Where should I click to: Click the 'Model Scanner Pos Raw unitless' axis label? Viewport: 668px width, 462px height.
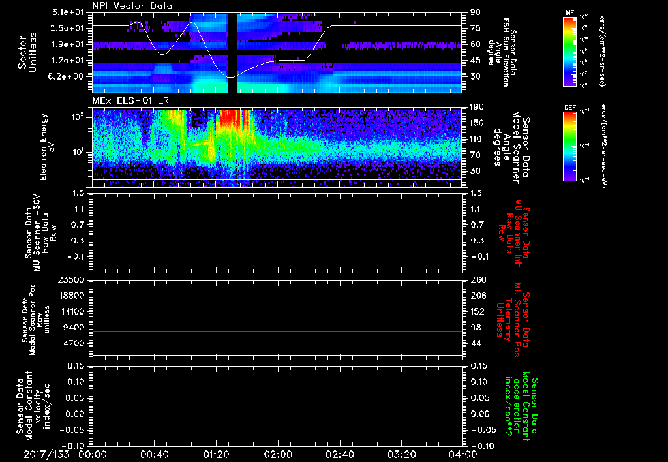tap(35, 320)
